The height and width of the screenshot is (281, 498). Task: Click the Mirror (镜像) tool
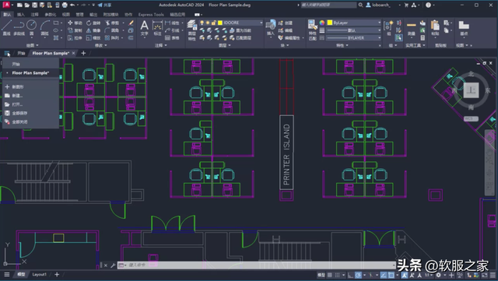[x=93, y=30]
